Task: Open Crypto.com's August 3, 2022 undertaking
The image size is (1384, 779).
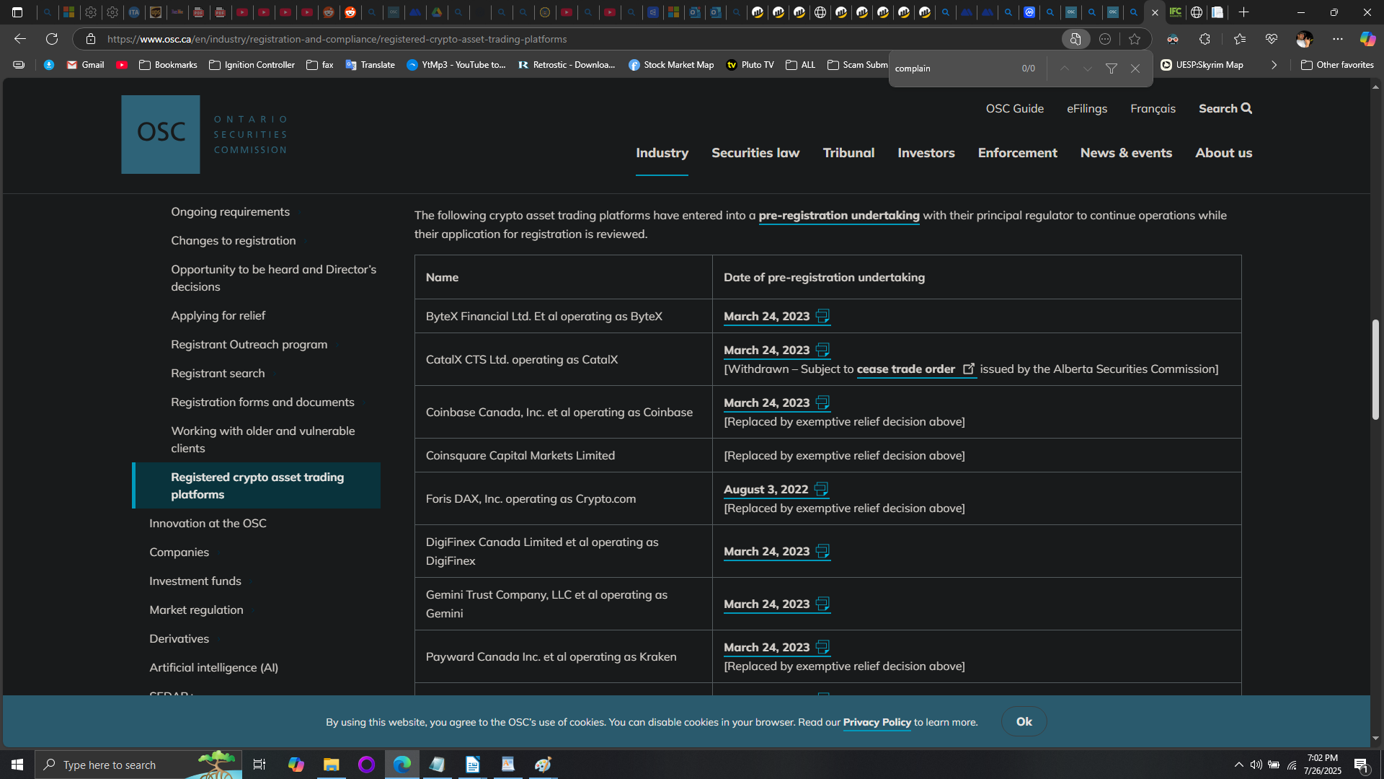Action: tap(776, 490)
